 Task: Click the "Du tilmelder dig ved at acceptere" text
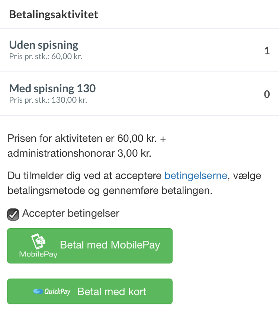tap(84, 176)
